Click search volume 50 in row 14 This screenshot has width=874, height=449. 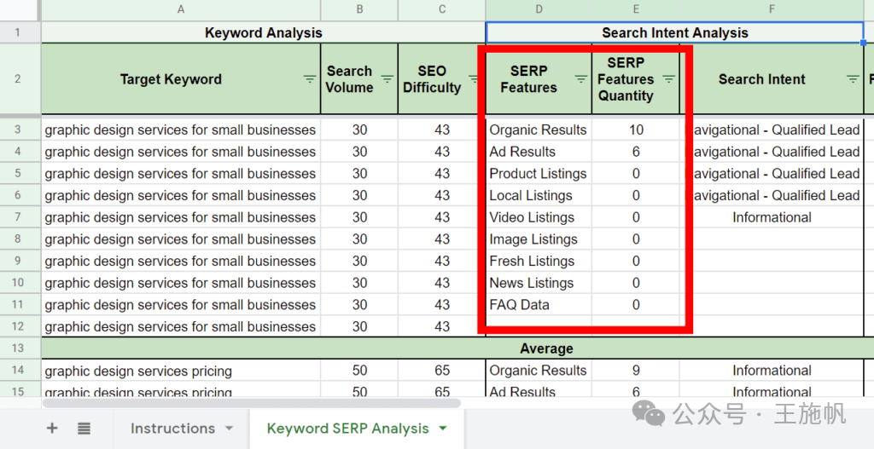click(x=359, y=371)
